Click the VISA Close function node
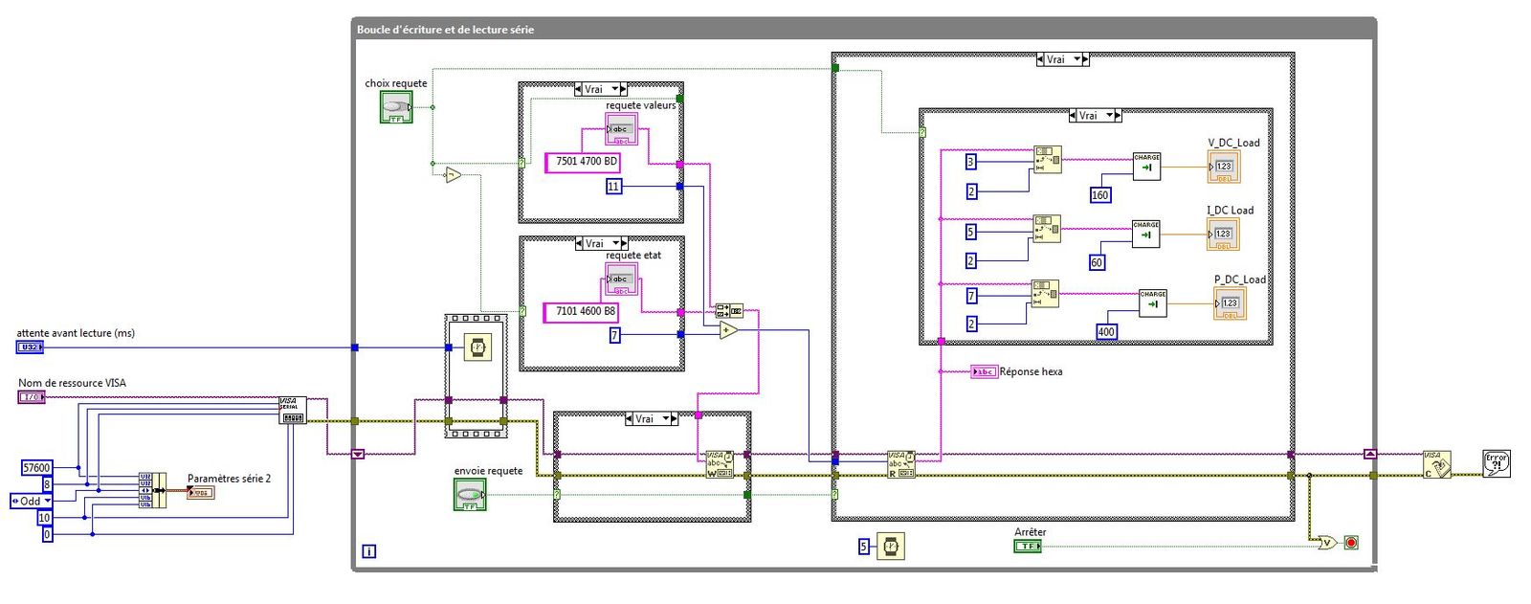 [x=1435, y=464]
